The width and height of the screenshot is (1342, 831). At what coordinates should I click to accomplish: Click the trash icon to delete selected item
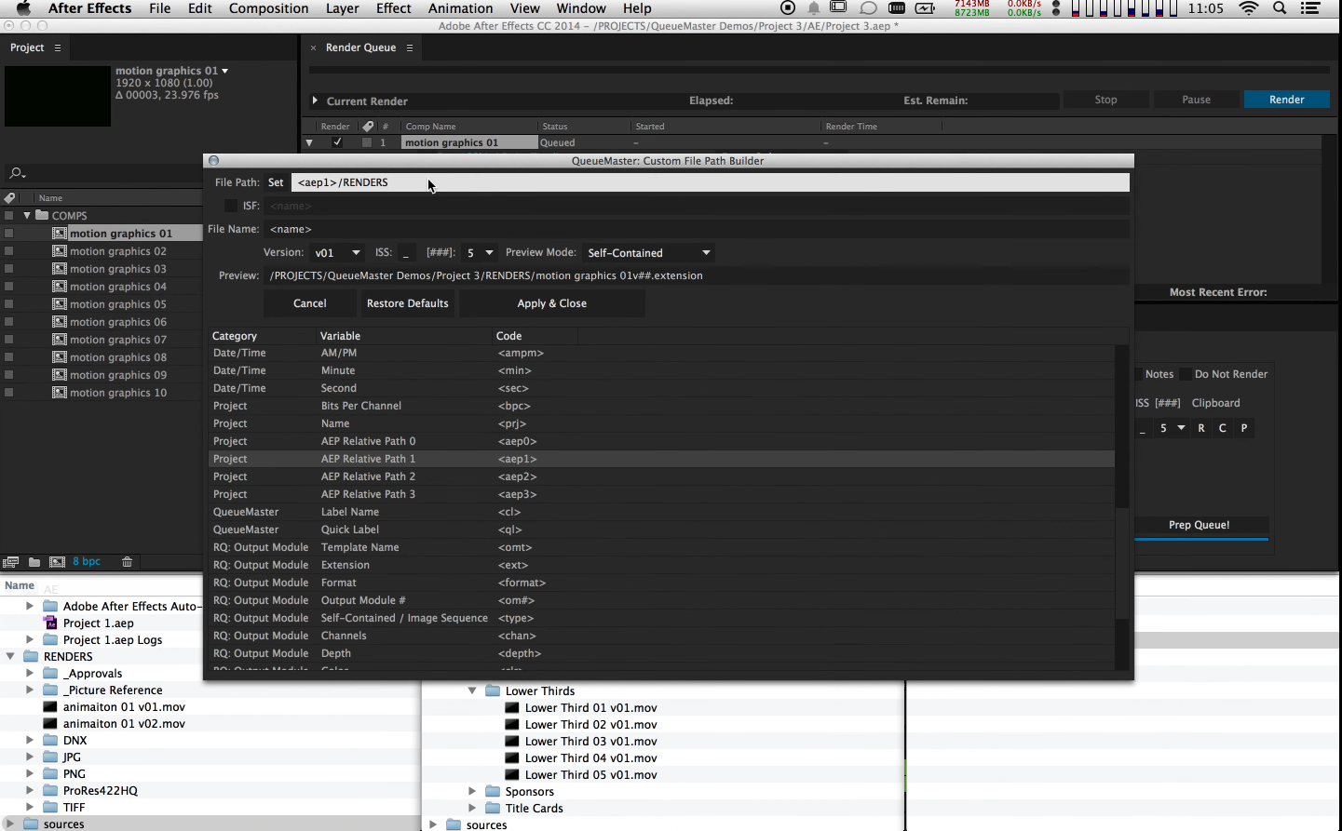point(128,561)
